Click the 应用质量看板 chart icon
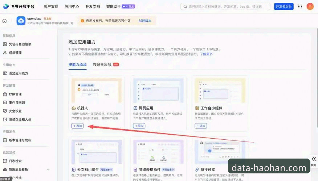Image resolution: width=318 pixels, height=181 pixels. (5, 169)
